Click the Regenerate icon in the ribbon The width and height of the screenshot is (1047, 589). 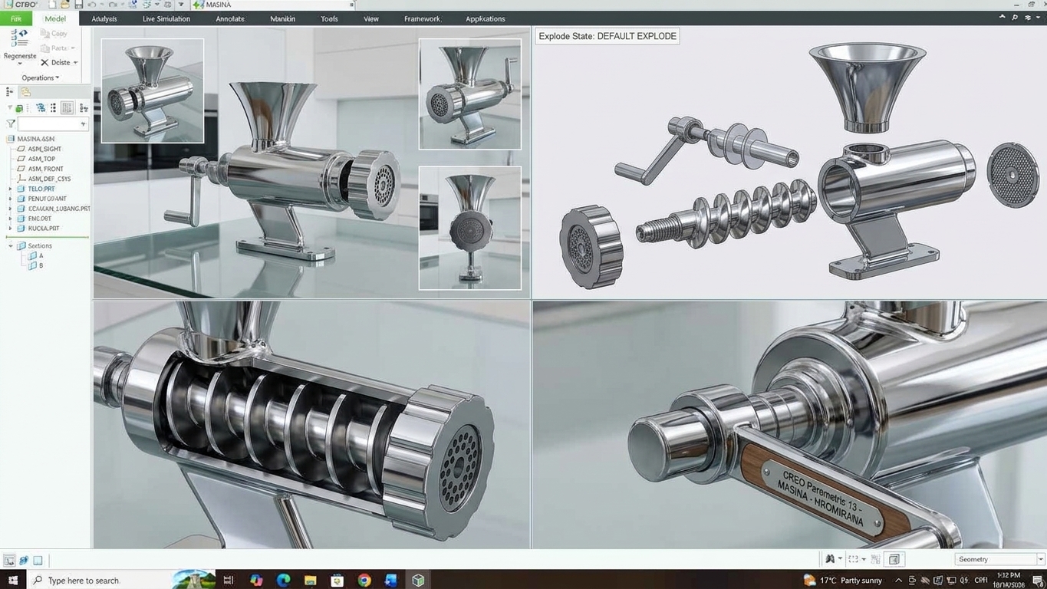click(19, 38)
